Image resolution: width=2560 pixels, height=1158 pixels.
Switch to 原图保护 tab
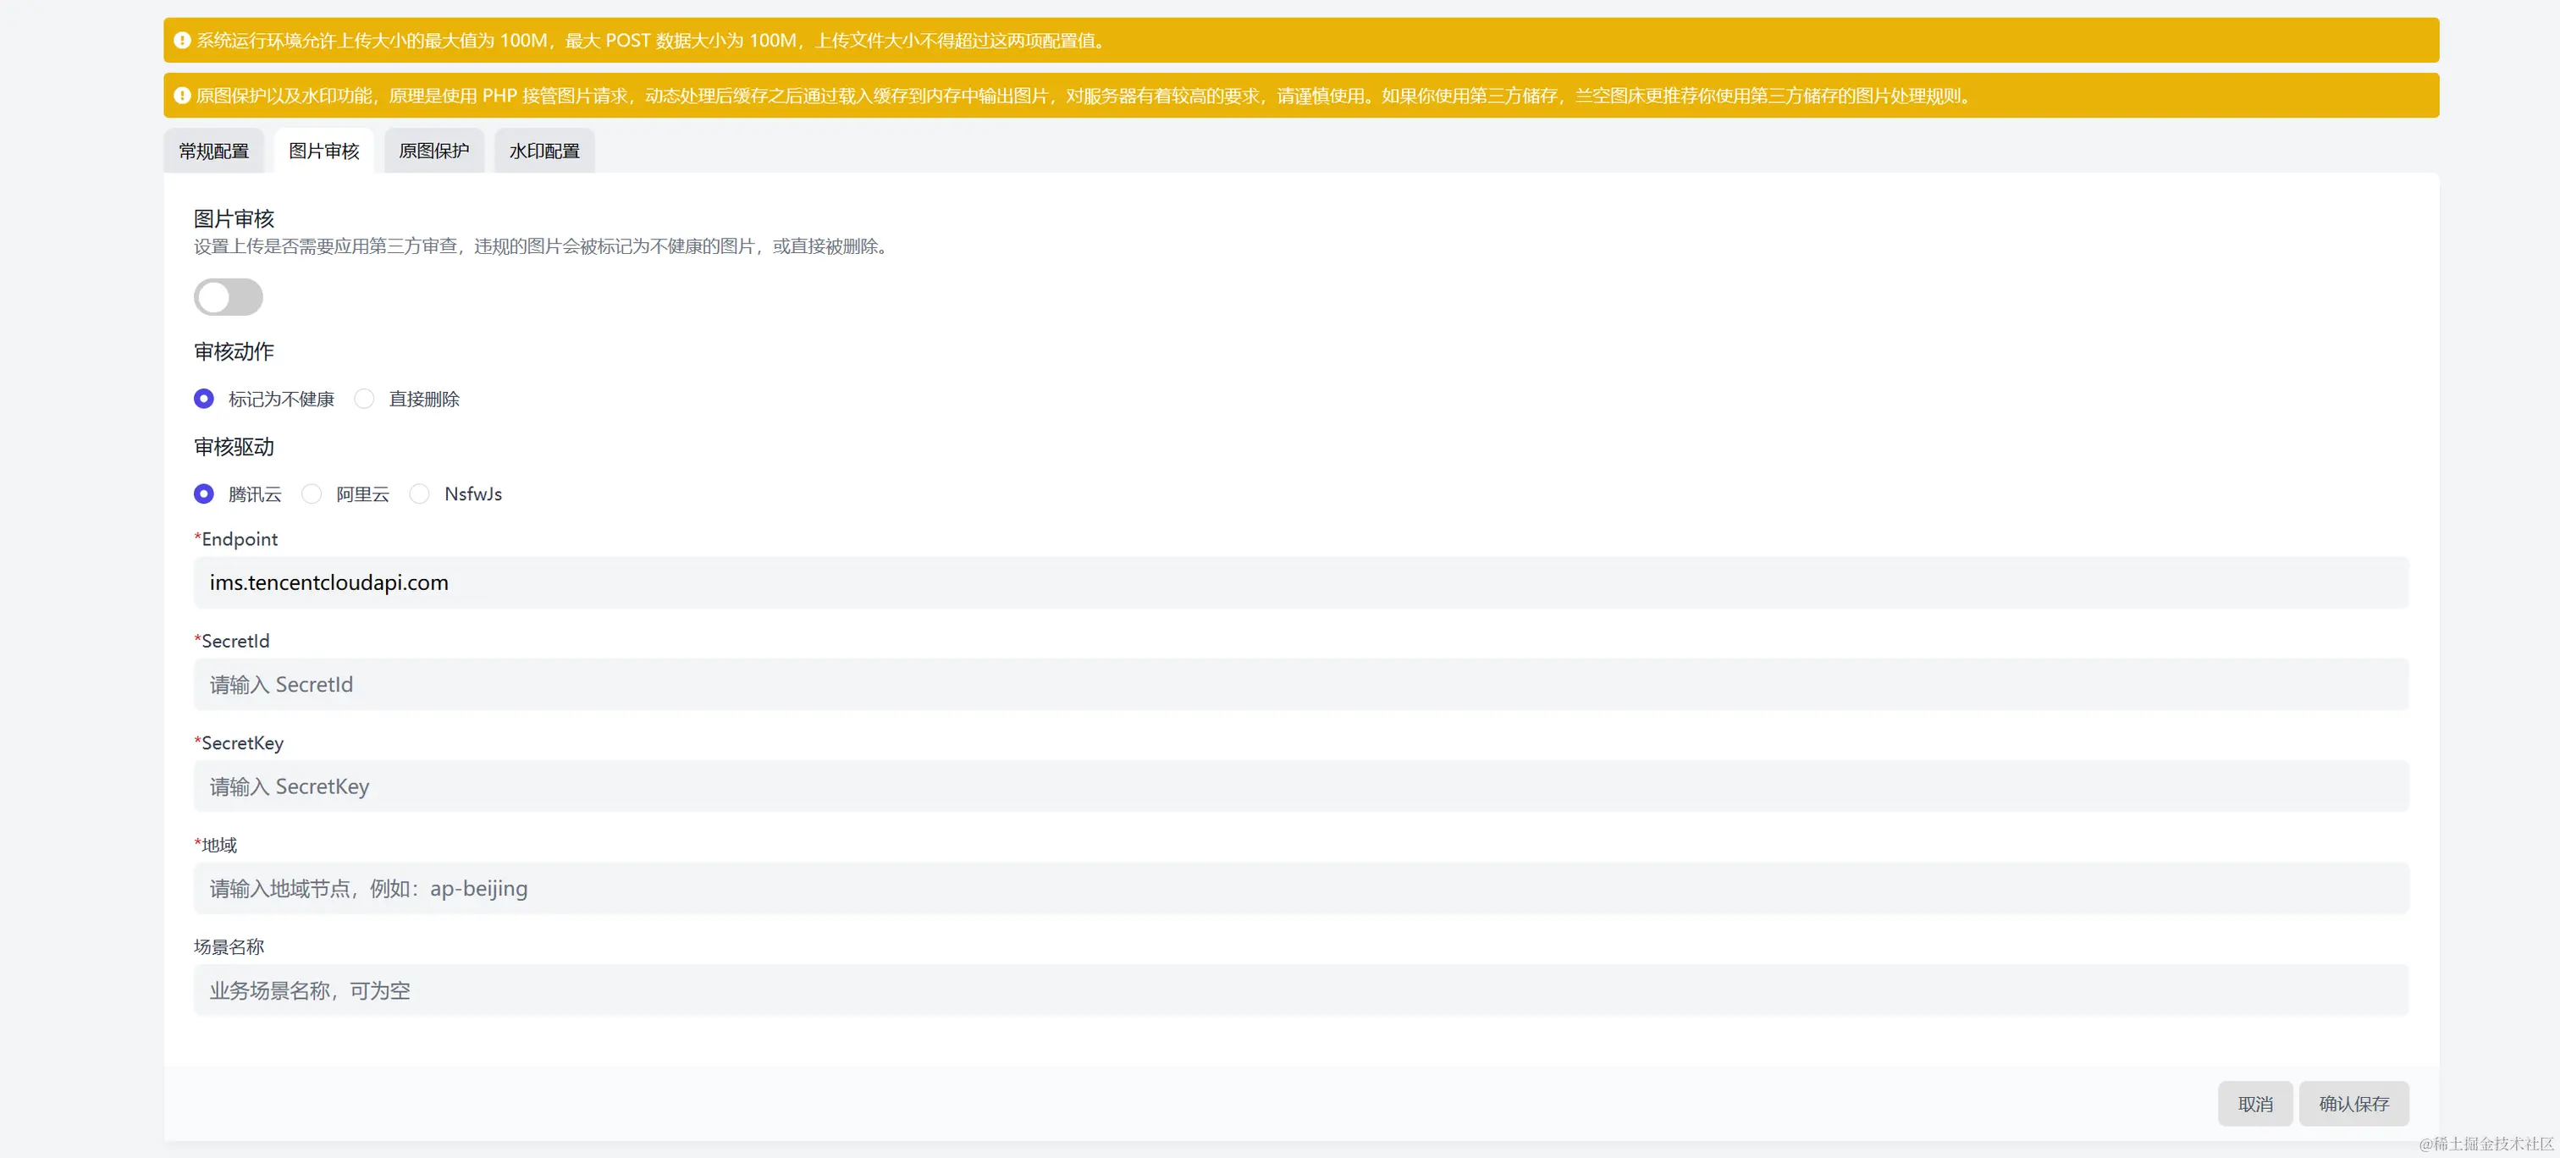pyautogui.click(x=434, y=151)
